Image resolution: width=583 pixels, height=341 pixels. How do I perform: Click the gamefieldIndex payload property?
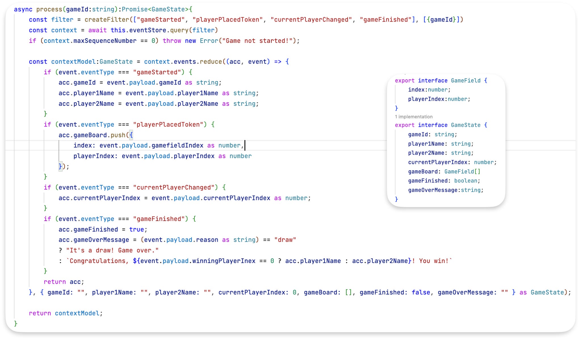coord(177,146)
